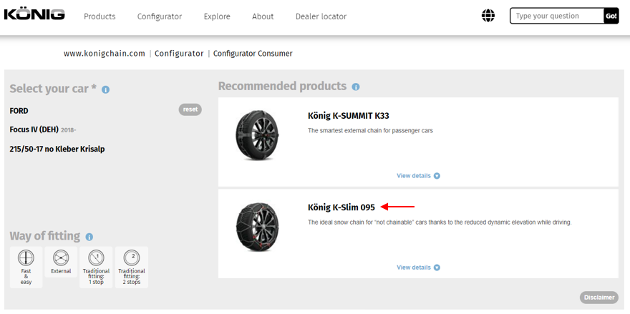Open the Explore menu
The height and width of the screenshot is (314, 630).
pyautogui.click(x=217, y=16)
